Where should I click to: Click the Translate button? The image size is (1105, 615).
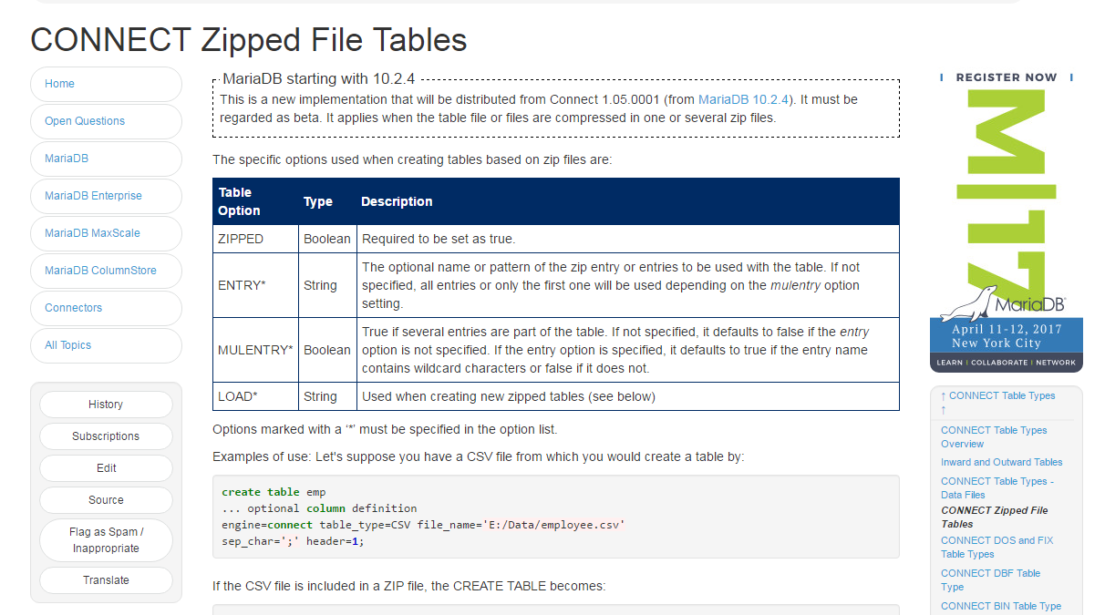point(106,580)
